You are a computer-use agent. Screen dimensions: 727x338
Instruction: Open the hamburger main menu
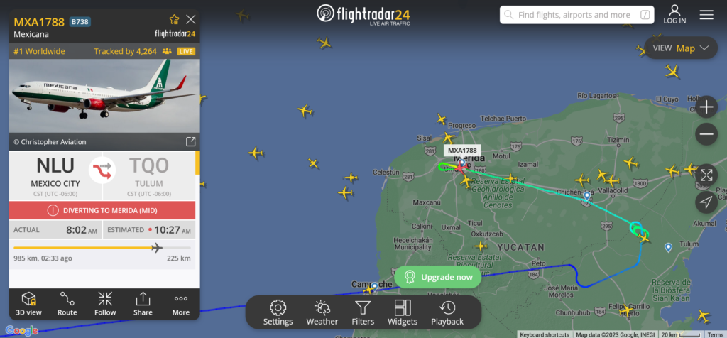(706, 15)
